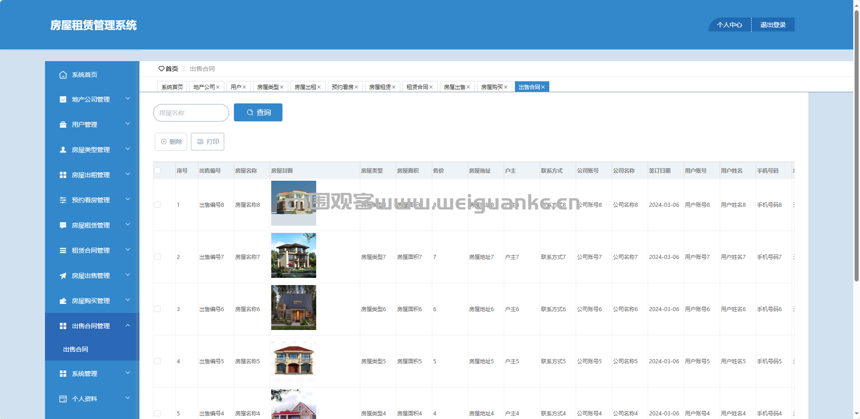The image size is (860, 419).
Task: Click the 首页 breadcrumb link
Action: (x=172, y=69)
